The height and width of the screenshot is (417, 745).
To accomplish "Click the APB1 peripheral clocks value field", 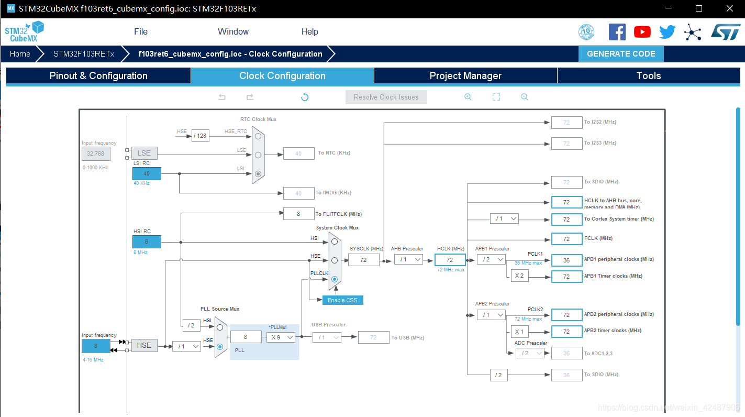I will tap(566, 260).
